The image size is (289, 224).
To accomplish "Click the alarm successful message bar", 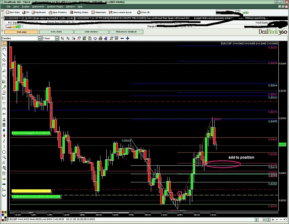I will 39,18.
